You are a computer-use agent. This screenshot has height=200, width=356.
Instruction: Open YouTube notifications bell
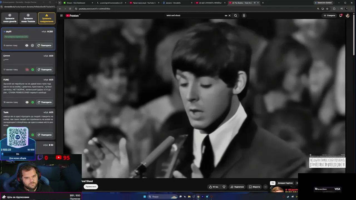tap(340, 16)
